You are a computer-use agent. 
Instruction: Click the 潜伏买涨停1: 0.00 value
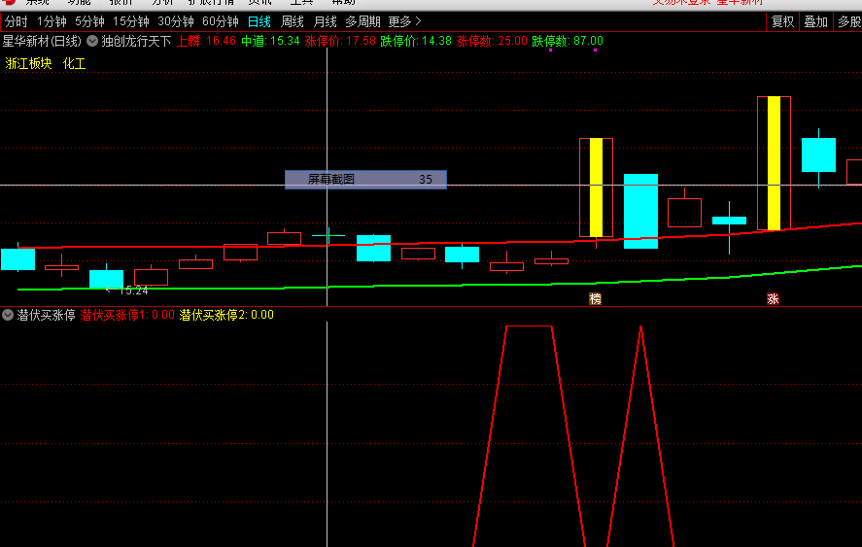(127, 315)
